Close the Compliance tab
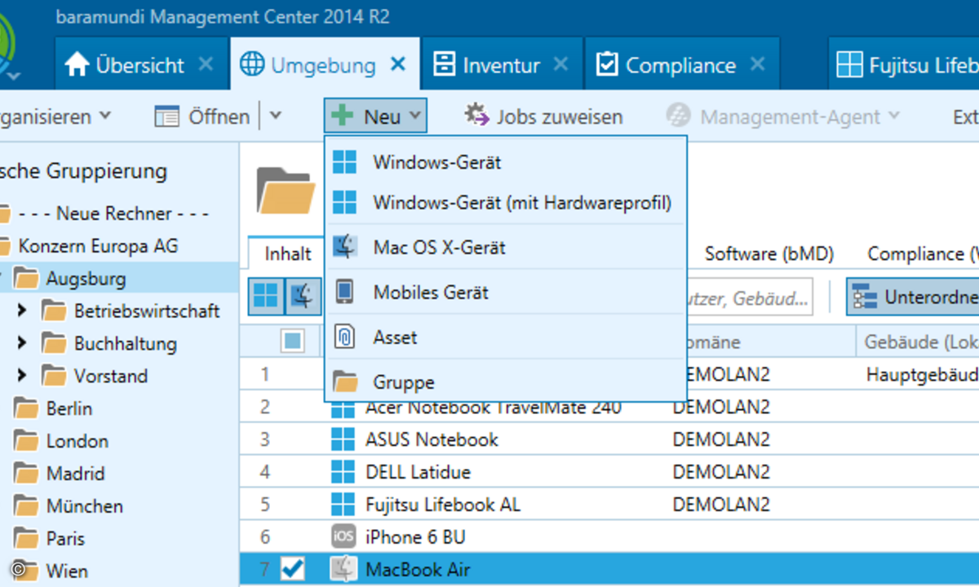Screen dimensions: 979x587 [x=757, y=64]
